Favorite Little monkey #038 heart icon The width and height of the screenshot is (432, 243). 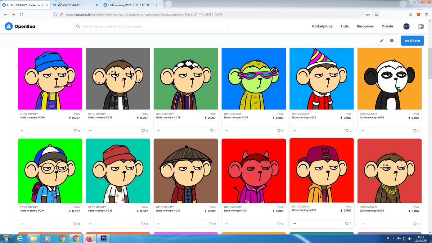[211, 131]
